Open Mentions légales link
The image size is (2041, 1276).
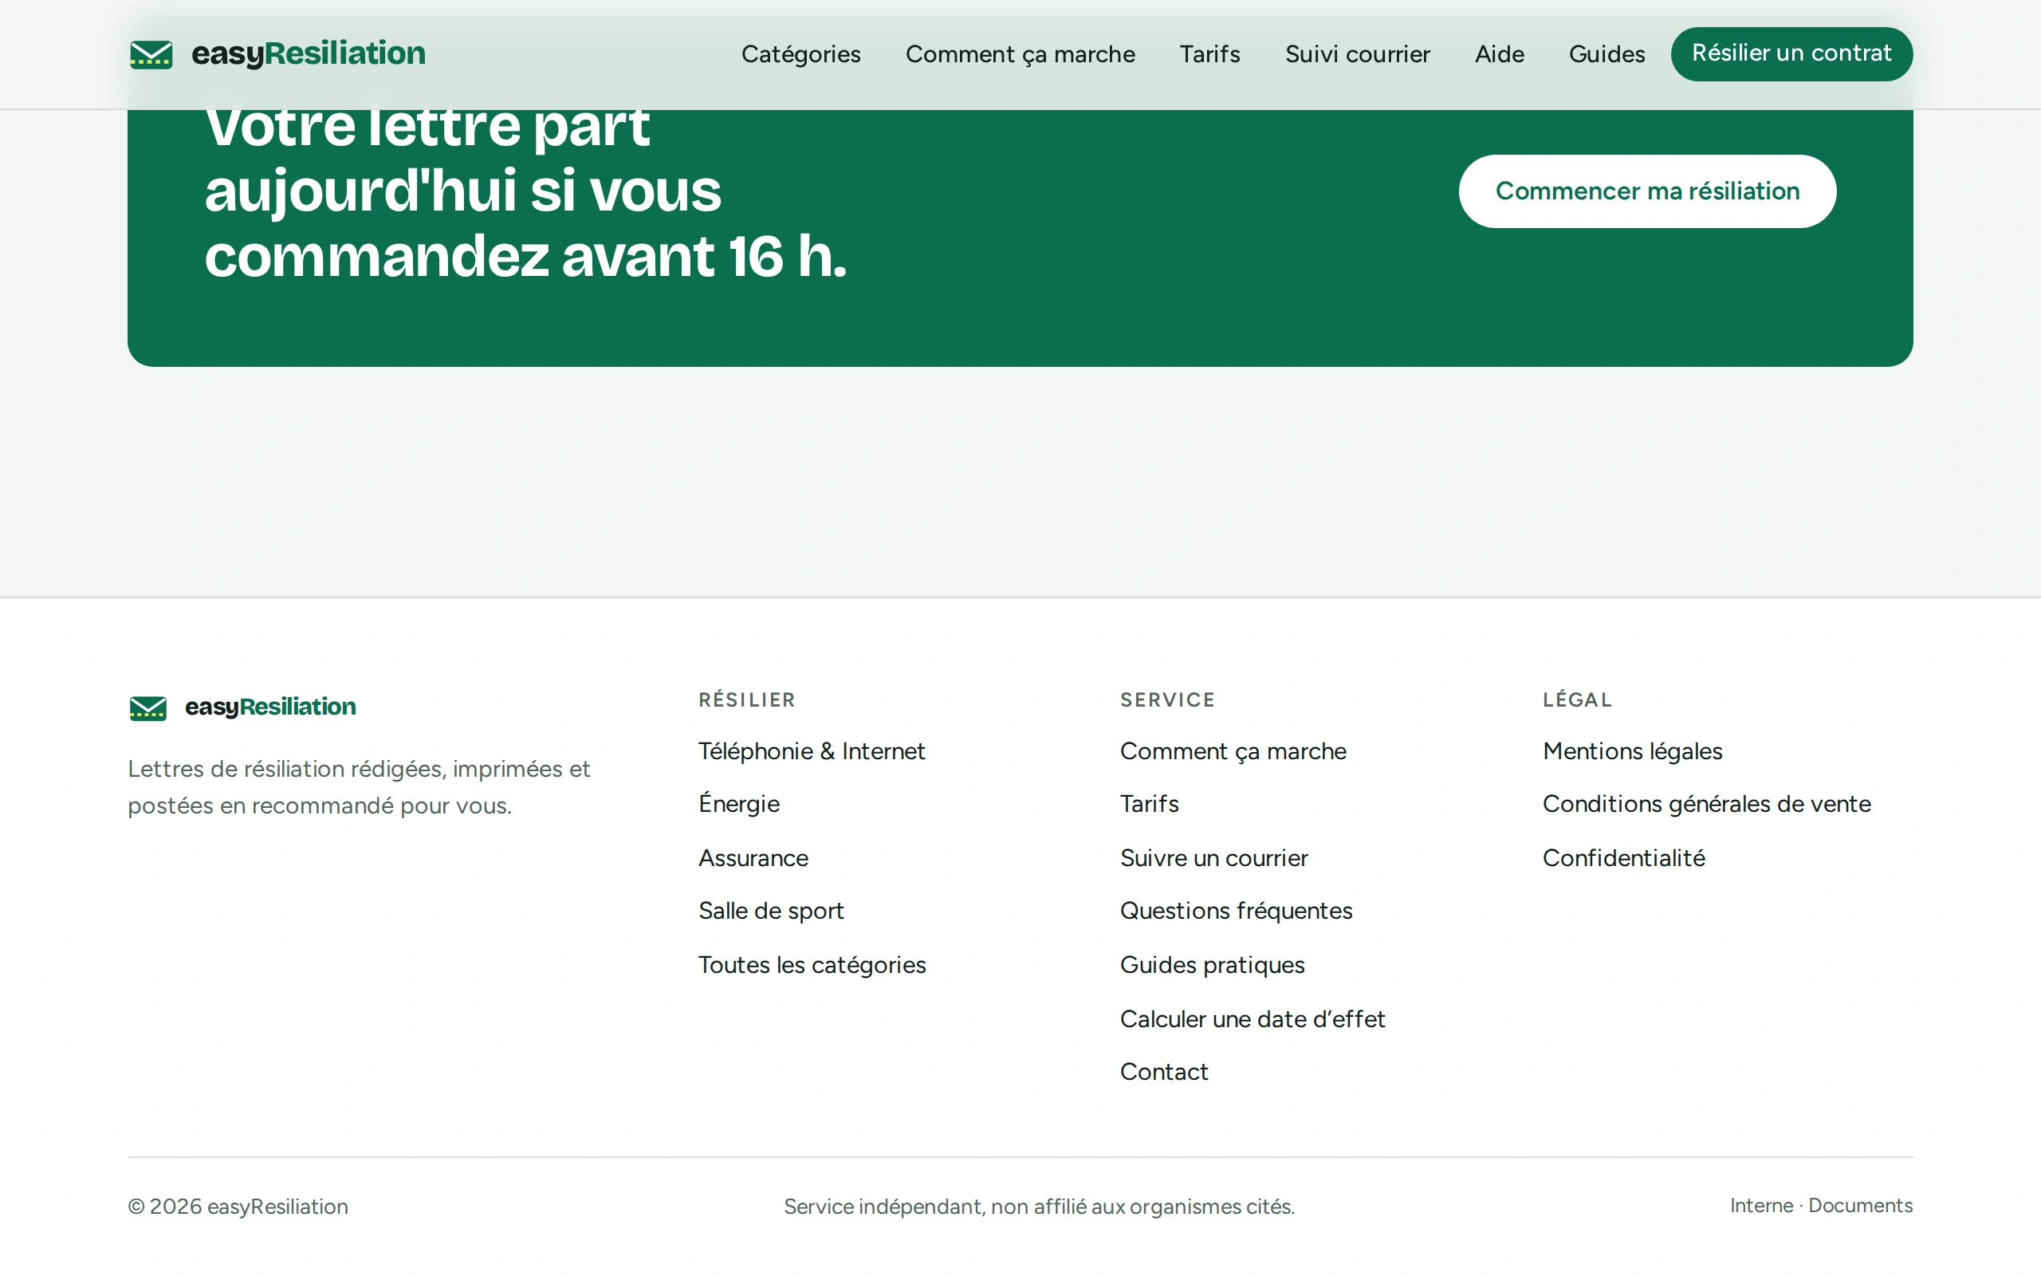[x=1632, y=751]
